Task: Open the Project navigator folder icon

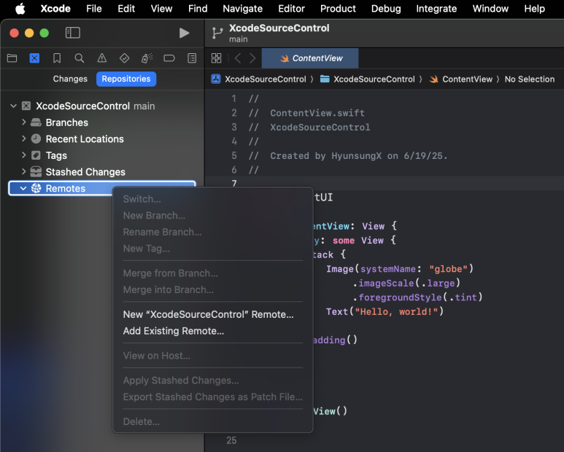Action: point(12,58)
